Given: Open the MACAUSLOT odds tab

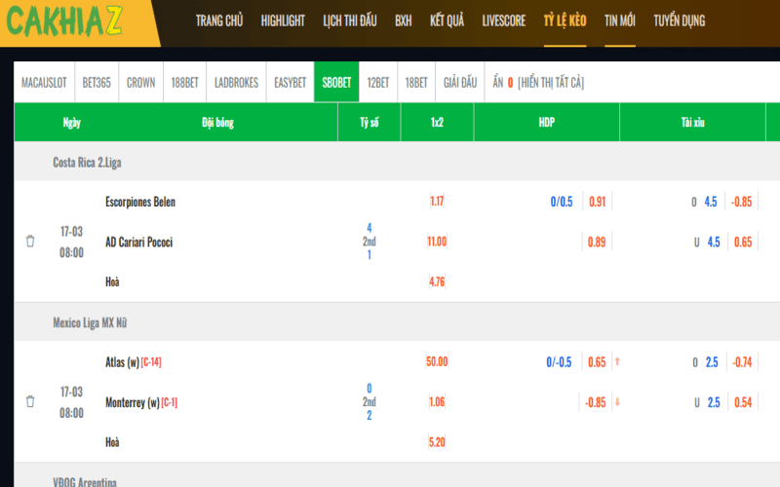Looking at the screenshot, I should coord(45,83).
